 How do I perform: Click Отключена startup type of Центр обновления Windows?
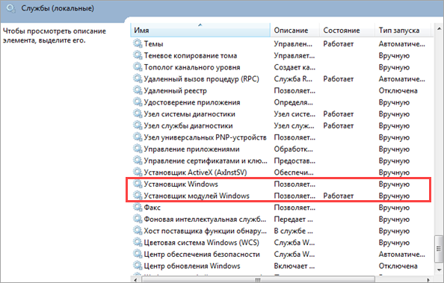[398, 266]
